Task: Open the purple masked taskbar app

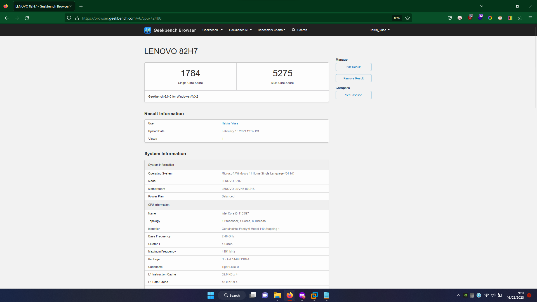Action: 302,295
